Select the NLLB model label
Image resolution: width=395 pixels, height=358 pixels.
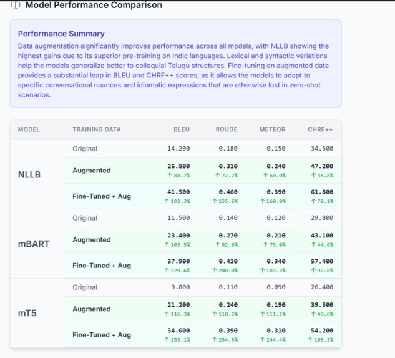29,174
